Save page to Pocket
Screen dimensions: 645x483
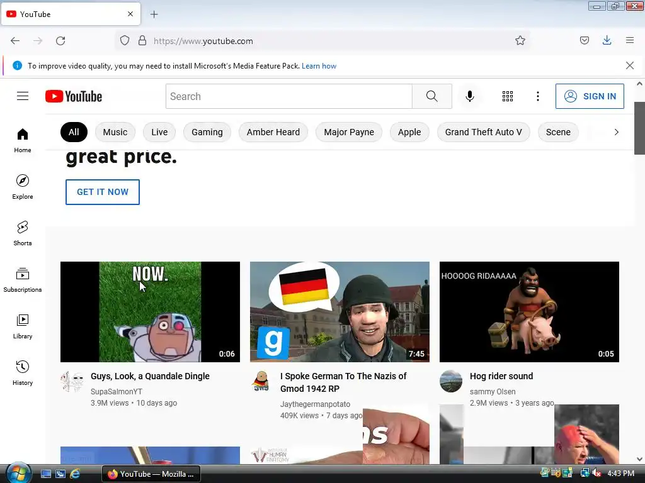[584, 40]
